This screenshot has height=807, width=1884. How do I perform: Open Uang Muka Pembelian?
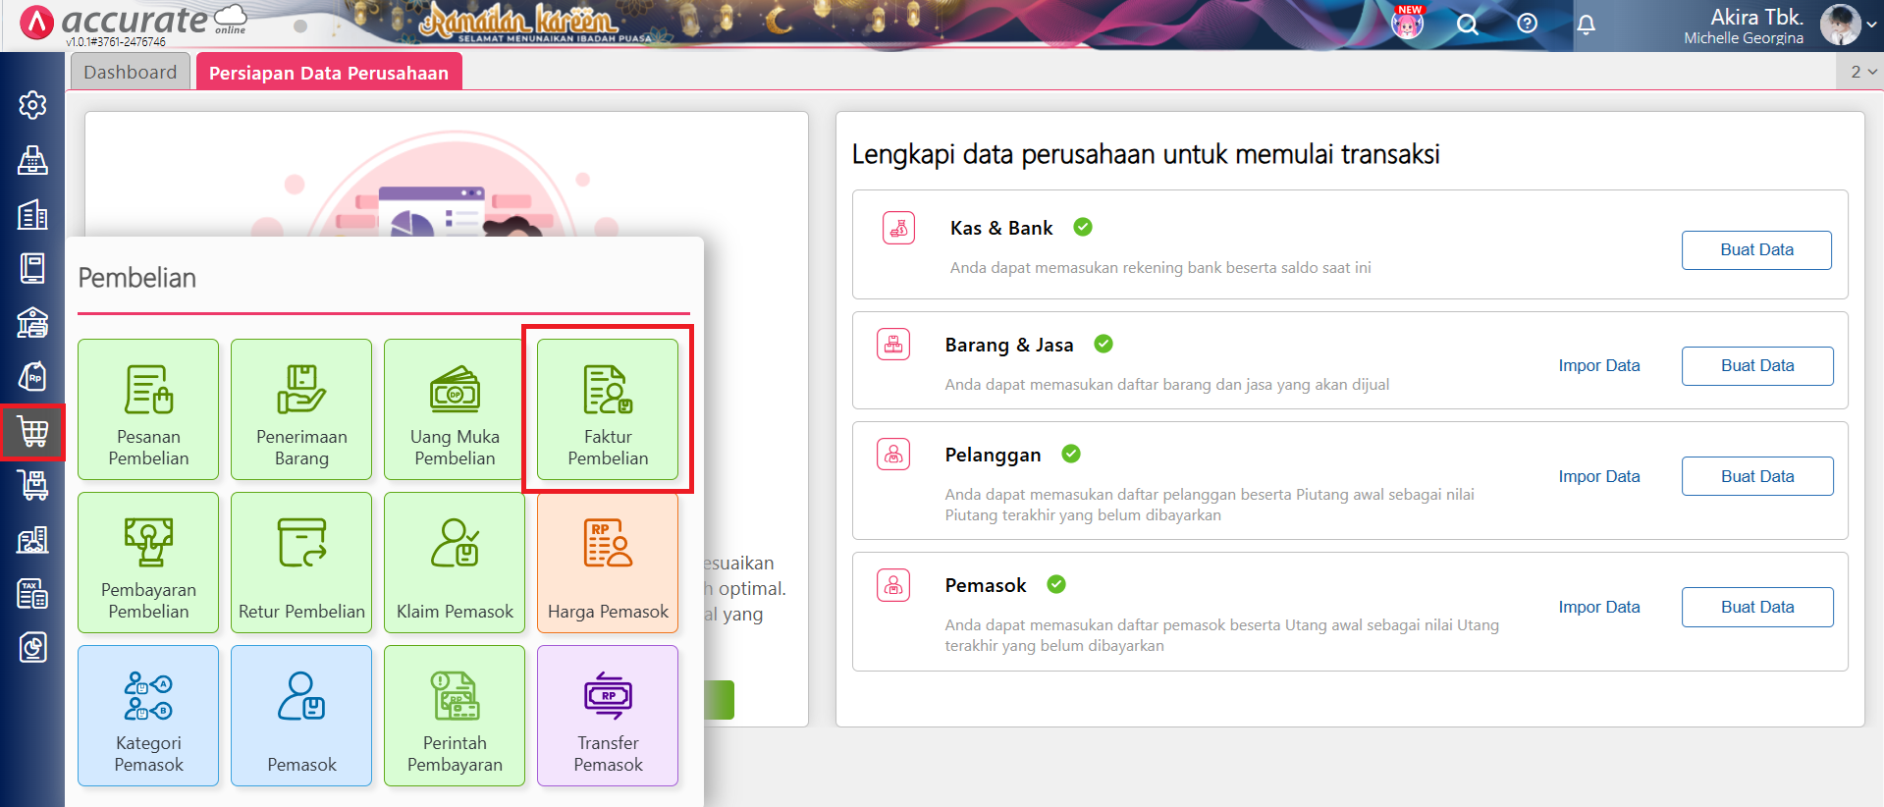pos(455,409)
